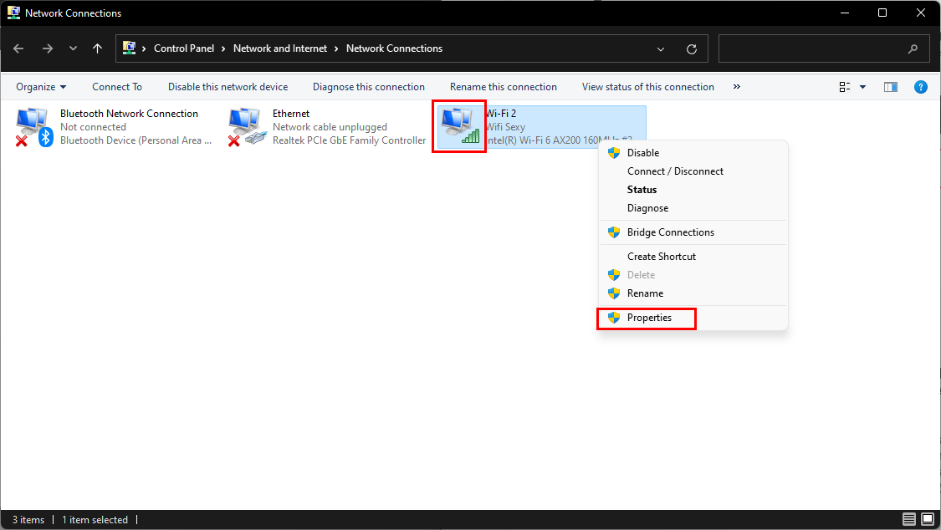941x530 pixels.
Task: Open the Organize menu
Action: point(41,87)
